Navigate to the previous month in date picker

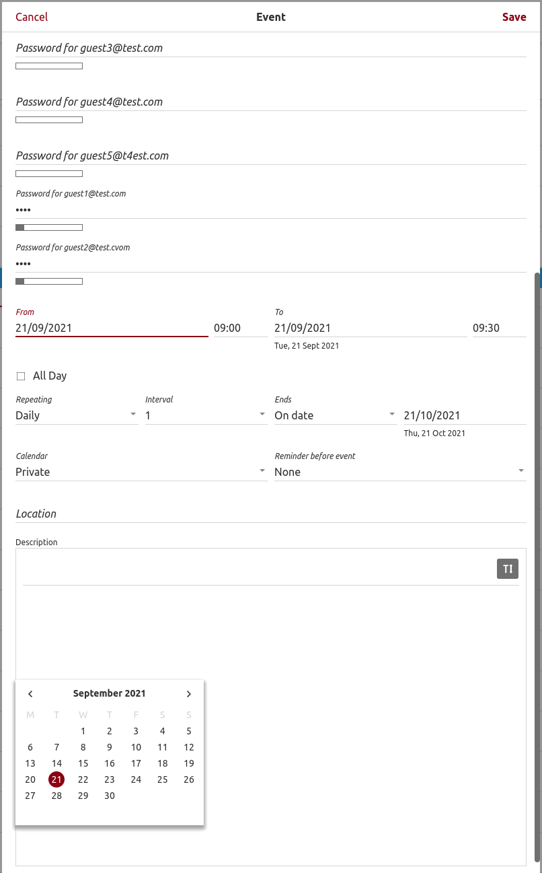[30, 693]
